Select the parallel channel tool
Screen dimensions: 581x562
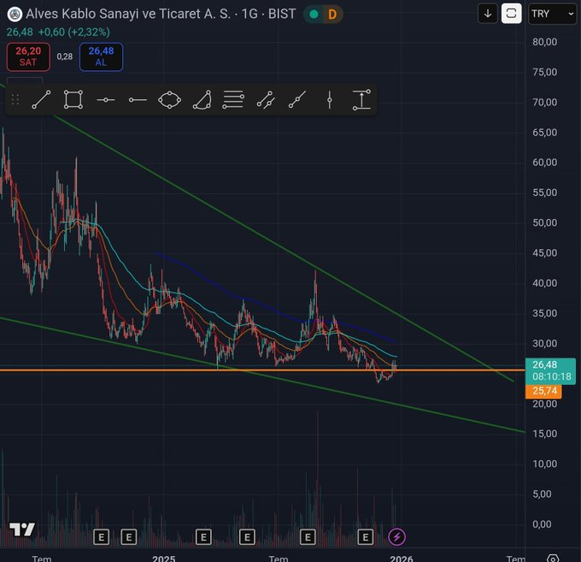pos(266,100)
